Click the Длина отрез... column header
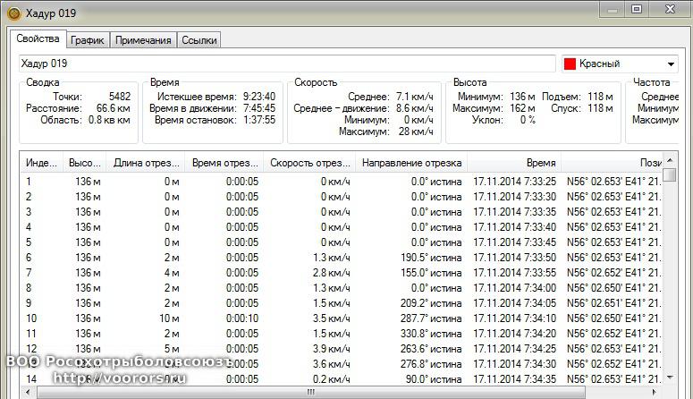Viewport: 693px width, 399px height. [145, 163]
